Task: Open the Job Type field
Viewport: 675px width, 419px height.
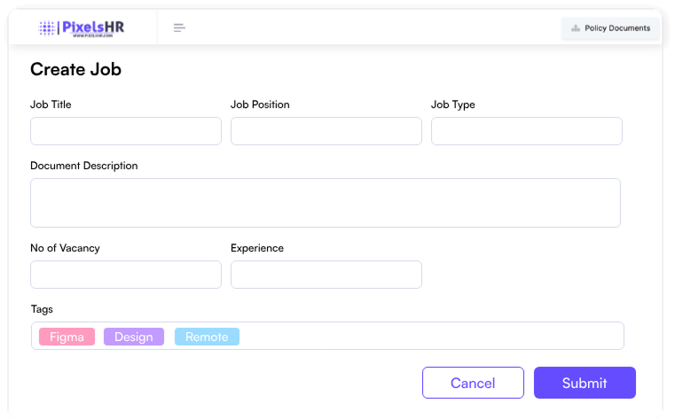Action: pyautogui.click(x=526, y=131)
